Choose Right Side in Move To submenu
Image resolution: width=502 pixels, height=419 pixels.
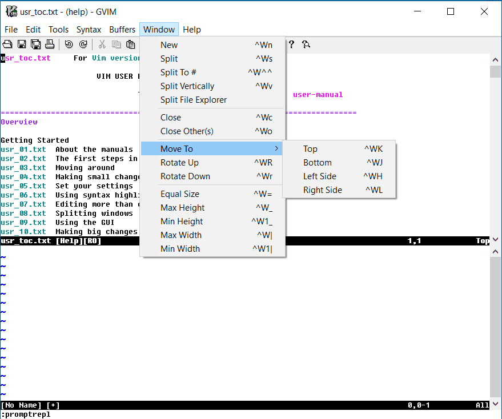coord(339,190)
